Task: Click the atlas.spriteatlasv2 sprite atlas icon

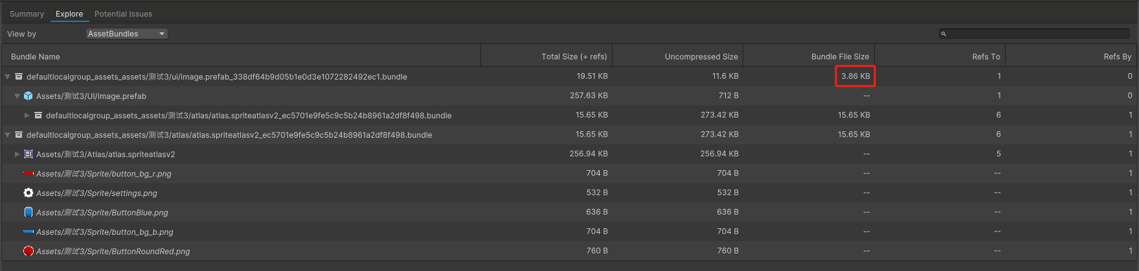Action: click(28, 154)
